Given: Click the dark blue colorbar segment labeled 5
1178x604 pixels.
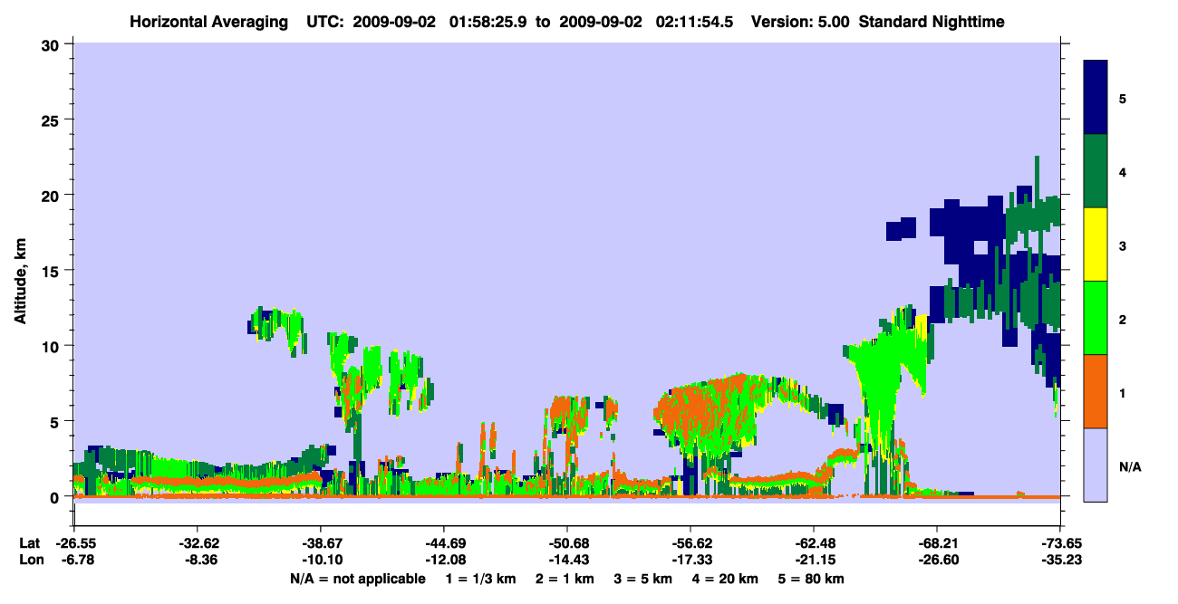Looking at the screenshot, I should coord(1096,98).
